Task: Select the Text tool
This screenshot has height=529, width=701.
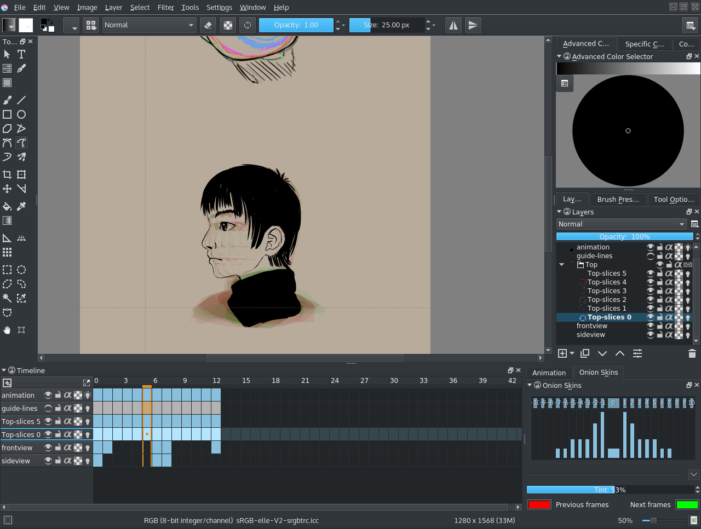Action: (21, 54)
